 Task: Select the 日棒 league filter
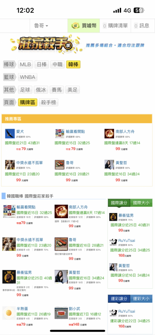tap(42, 65)
